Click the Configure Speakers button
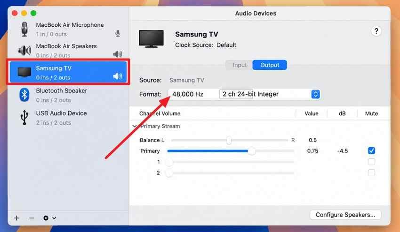The width and height of the screenshot is (400, 232). click(x=345, y=215)
